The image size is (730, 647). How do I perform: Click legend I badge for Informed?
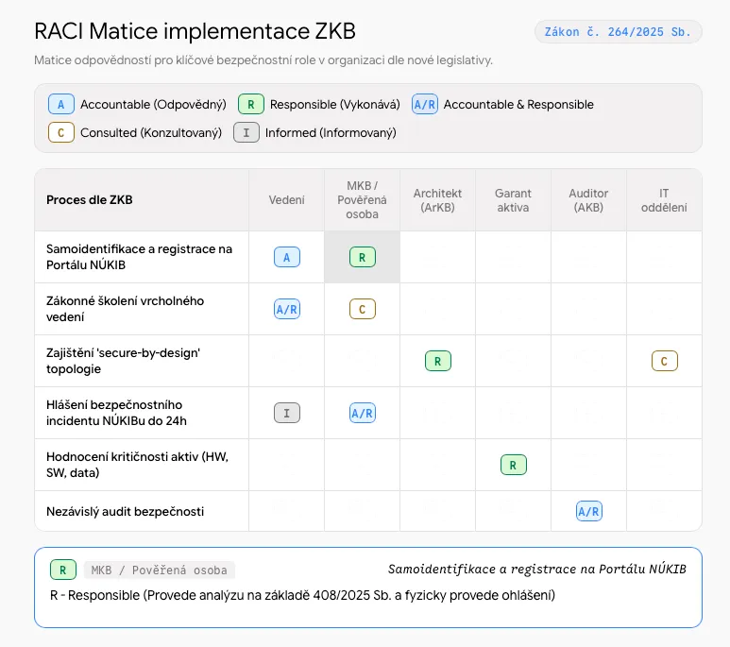click(x=246, y=132)
